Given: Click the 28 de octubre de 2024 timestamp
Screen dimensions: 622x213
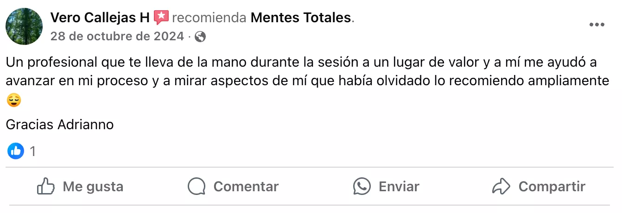Looking at the screenshot, I should click(117, 36).
